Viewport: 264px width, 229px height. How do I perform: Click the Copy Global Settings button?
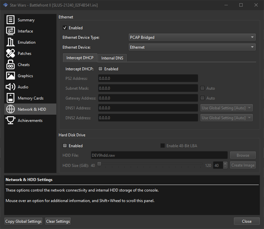(x=23, y=221)
